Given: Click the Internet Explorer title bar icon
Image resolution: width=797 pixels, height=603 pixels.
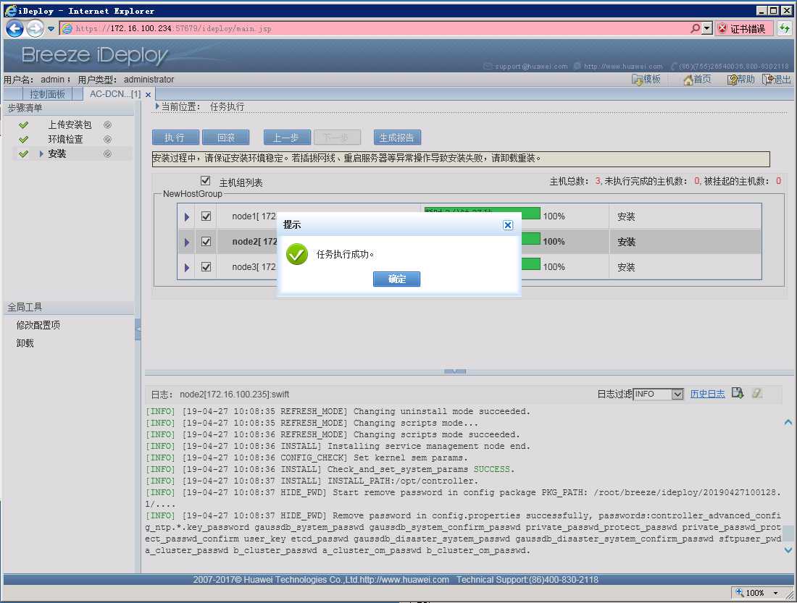Looking at the screenshot, I should (10, 11).
